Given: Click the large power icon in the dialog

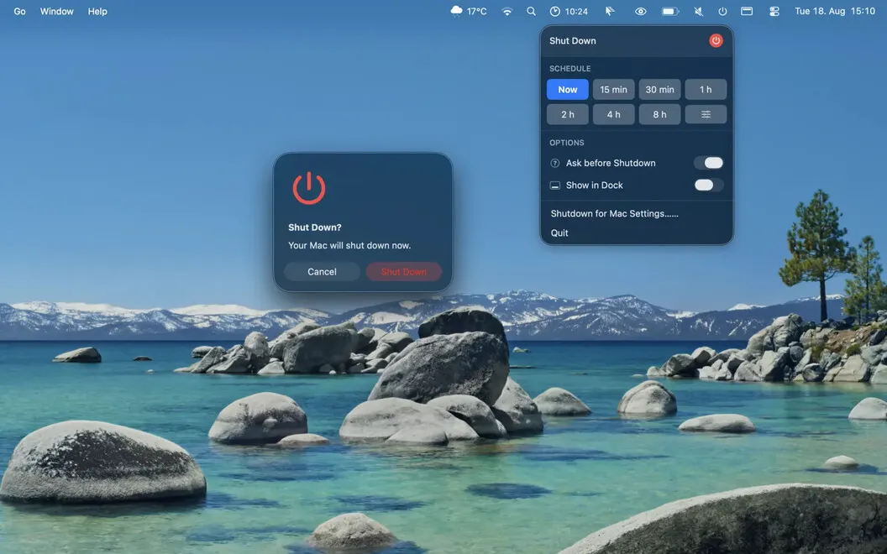Looking at the screenshot, I should pos(309,188).
